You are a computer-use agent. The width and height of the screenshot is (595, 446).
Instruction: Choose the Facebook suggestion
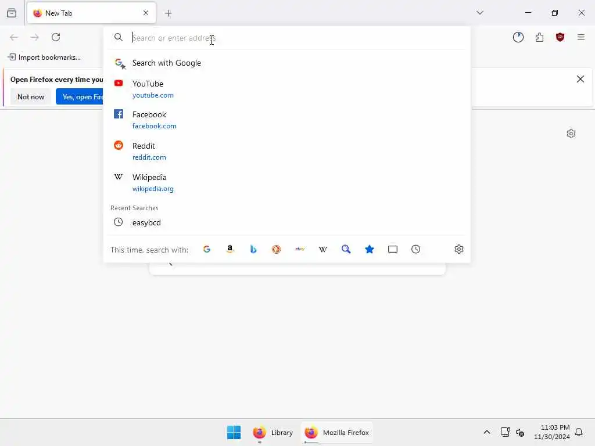coord(286,120)
